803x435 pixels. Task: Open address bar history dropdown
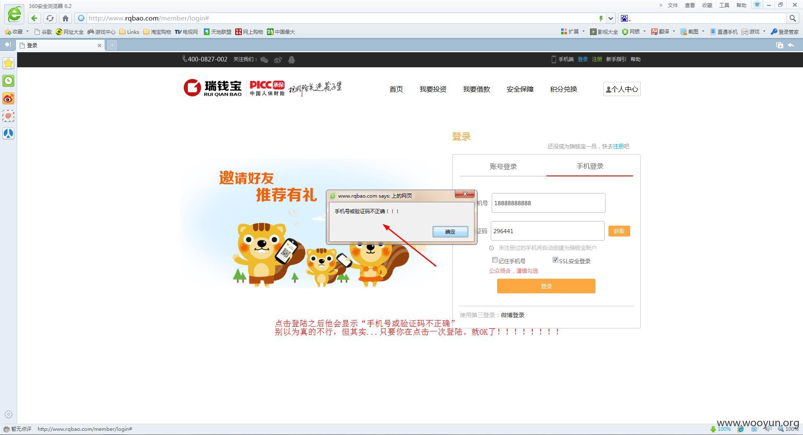pos(611,18)
